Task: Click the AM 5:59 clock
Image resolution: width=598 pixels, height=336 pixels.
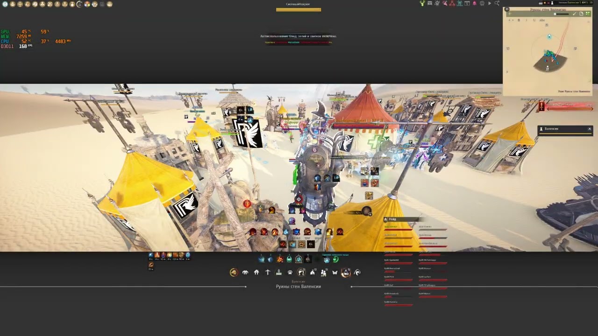Action: [587, 3]
